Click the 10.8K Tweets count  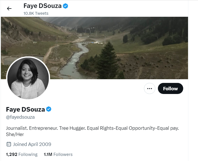36,13
